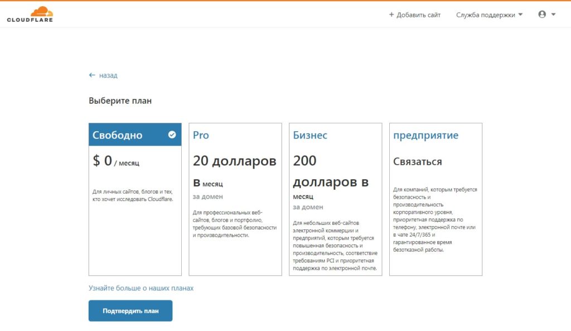Click the back arrow icon
This screenshot has height=331, width=571.
pos(92,75)
